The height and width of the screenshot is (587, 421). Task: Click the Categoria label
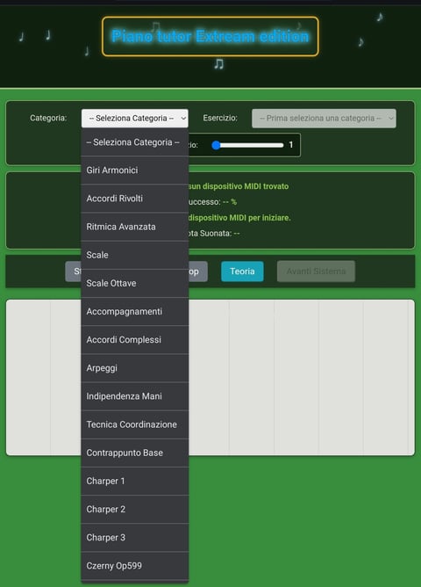[48, 118]
